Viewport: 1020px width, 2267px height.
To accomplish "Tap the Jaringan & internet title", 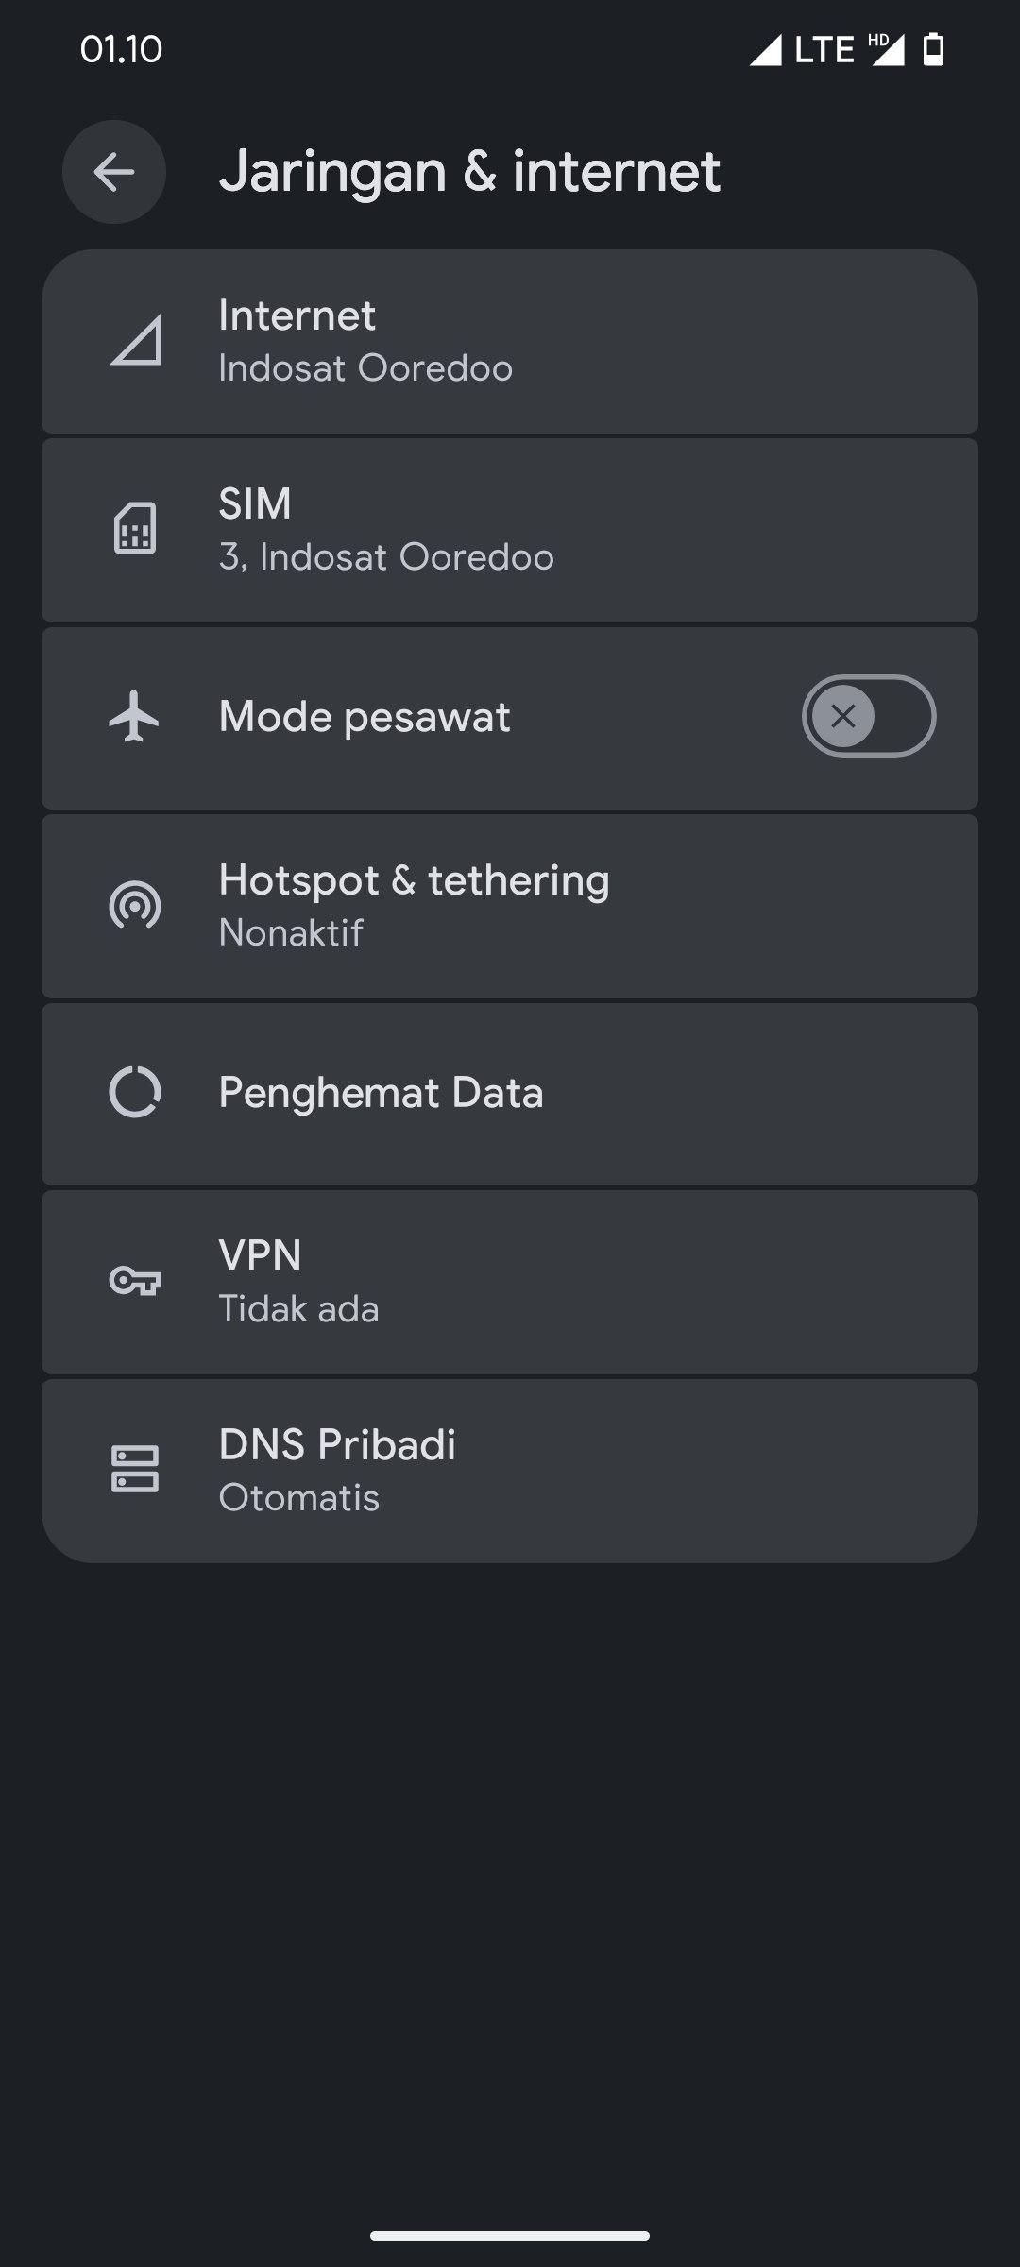I will (469, 172).
